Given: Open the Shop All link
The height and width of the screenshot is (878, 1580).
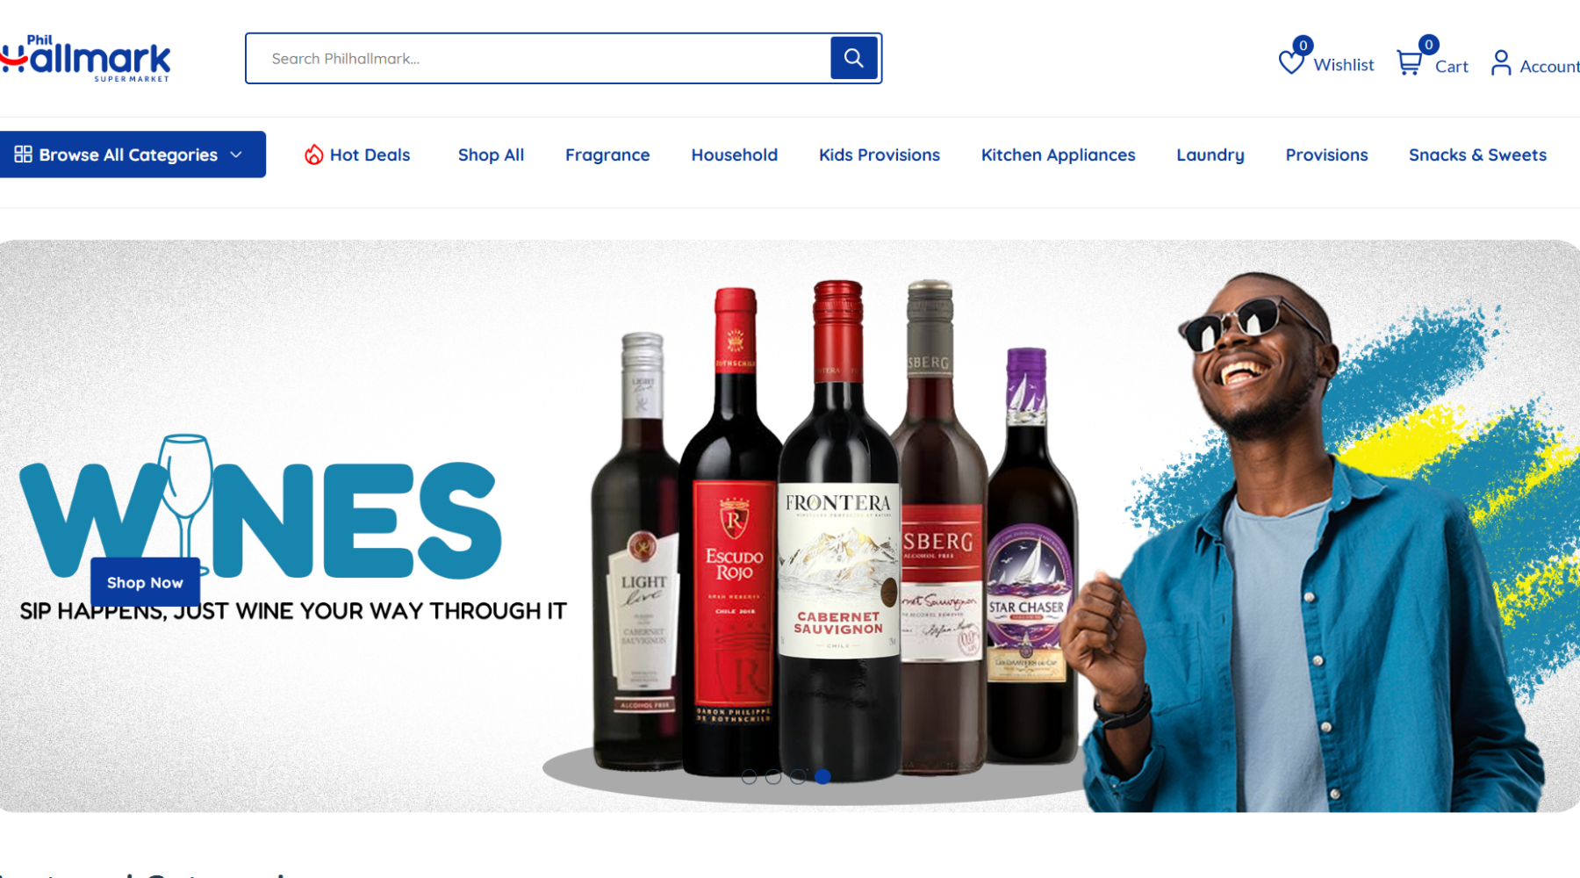Looking at the screenshot, I should (491, 155).
